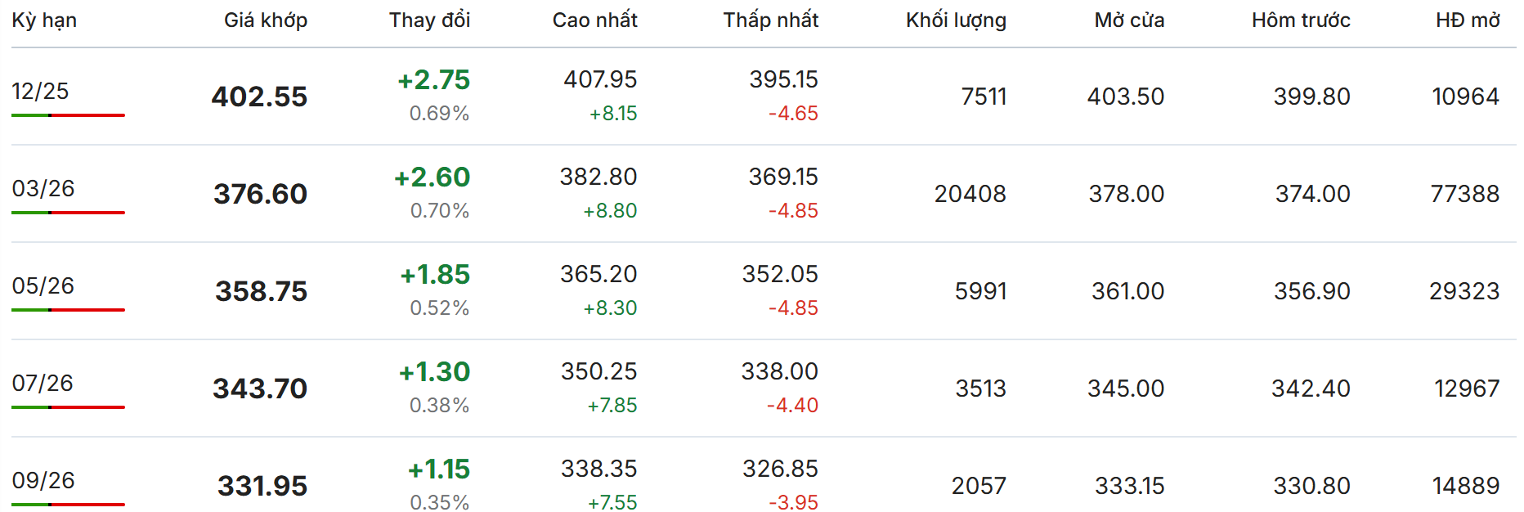Click the 12/25 contract term
The height and width of the screenshot is (512, 1524).
pos(40,92)
